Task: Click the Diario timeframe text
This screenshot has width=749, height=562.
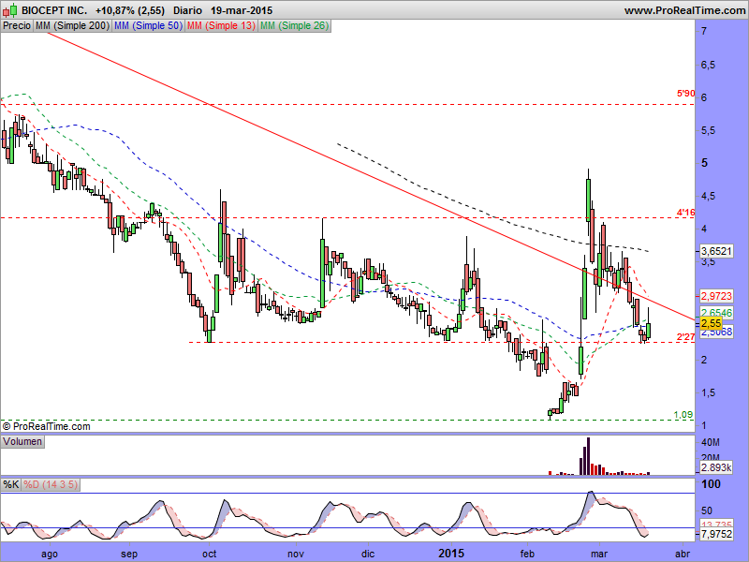Action: tap(188, 10)
